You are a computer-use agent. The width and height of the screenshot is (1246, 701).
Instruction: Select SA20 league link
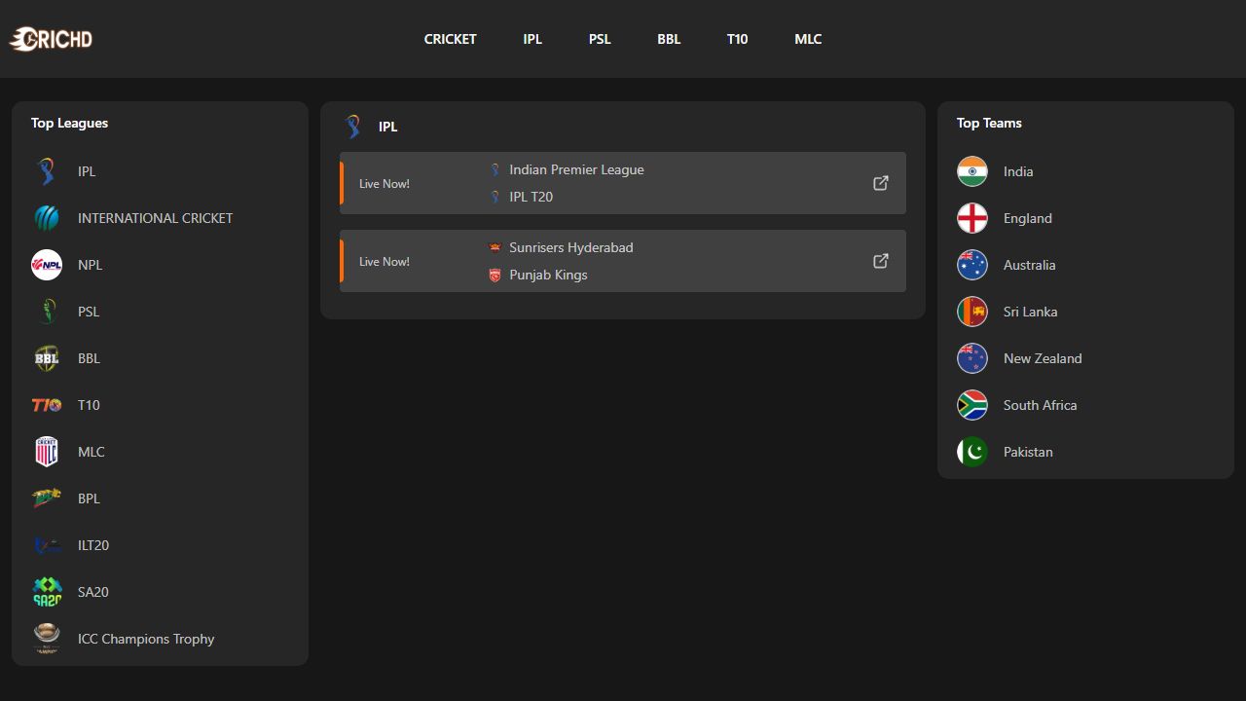click(x=93, y=592)
